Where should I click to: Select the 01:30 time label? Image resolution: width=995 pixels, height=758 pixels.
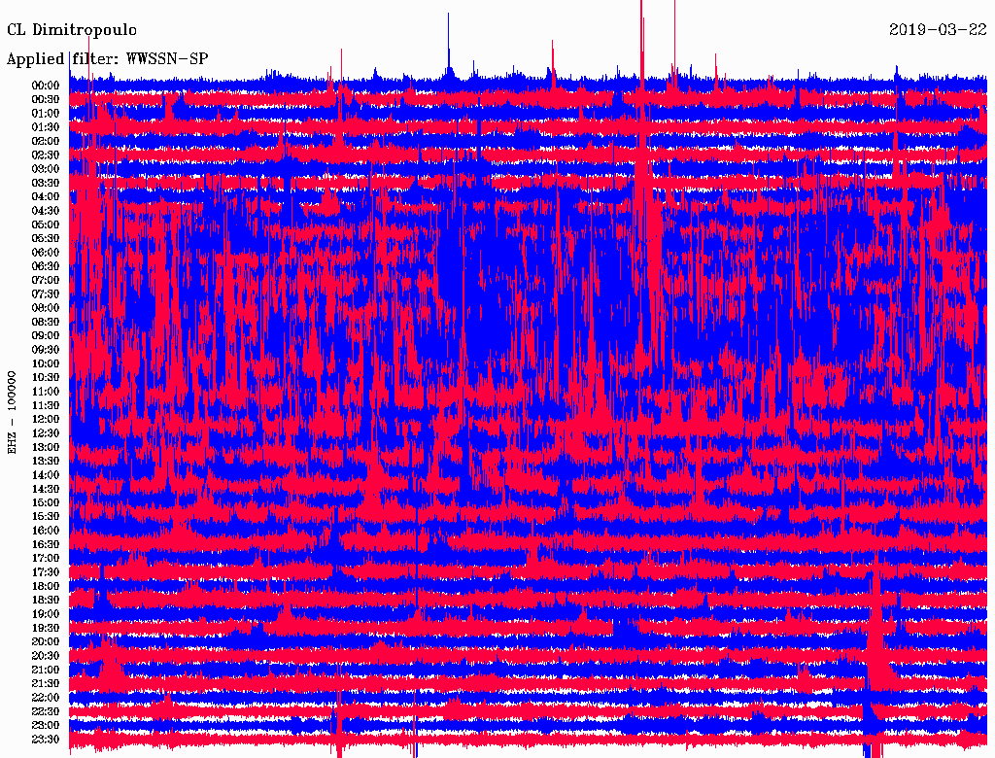46,127
